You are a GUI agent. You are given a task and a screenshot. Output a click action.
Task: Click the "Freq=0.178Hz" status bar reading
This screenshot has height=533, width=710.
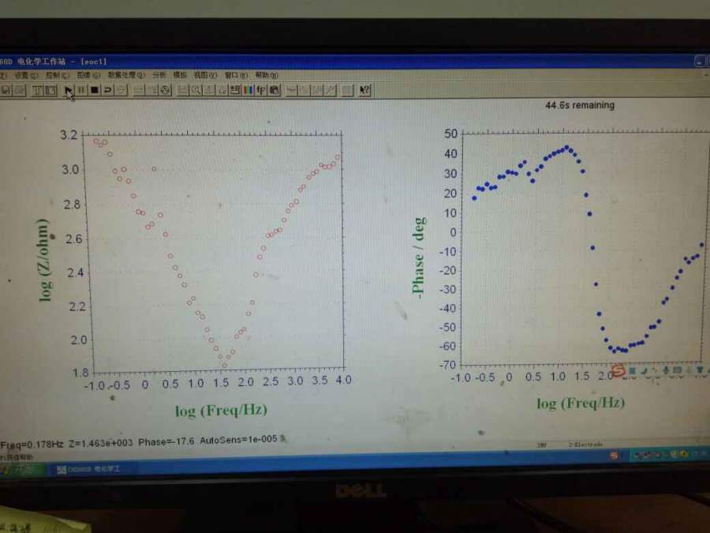point(32,444)
